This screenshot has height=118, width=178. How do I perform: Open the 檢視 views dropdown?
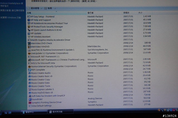click(50, 8)
